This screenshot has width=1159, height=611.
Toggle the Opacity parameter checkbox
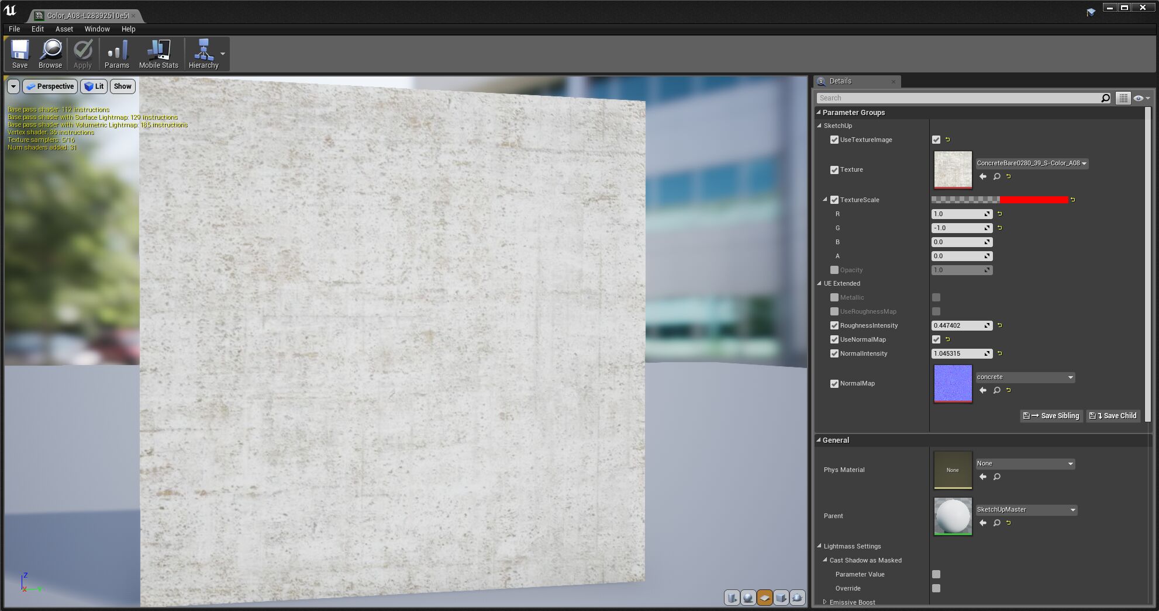click(834, 270)
